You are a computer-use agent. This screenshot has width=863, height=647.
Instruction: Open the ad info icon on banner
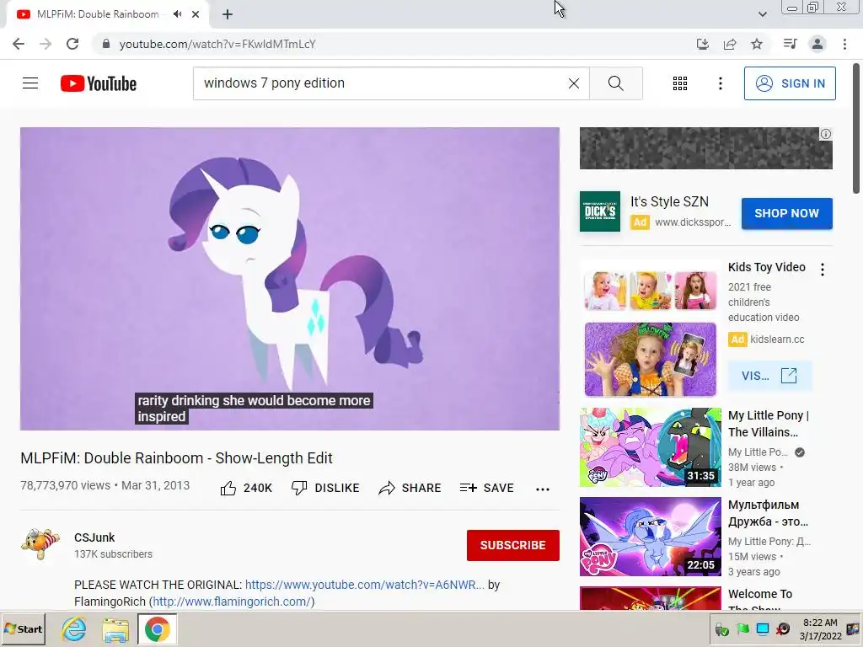point(826,134)
